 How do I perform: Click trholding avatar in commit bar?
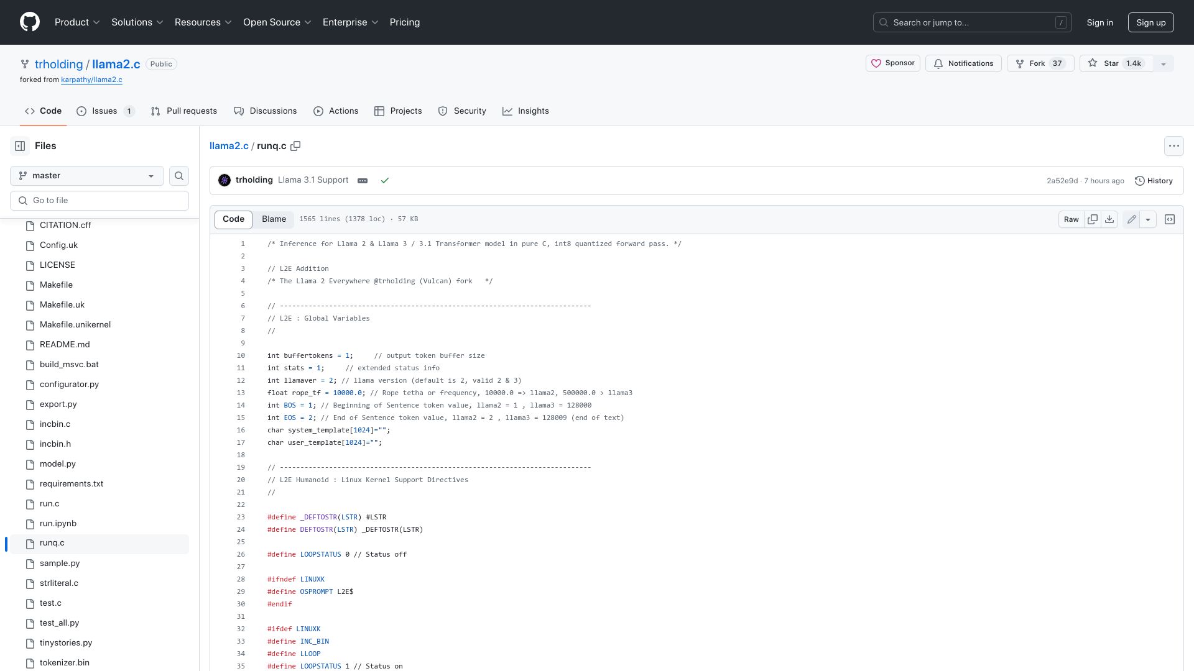pos(224,180)
